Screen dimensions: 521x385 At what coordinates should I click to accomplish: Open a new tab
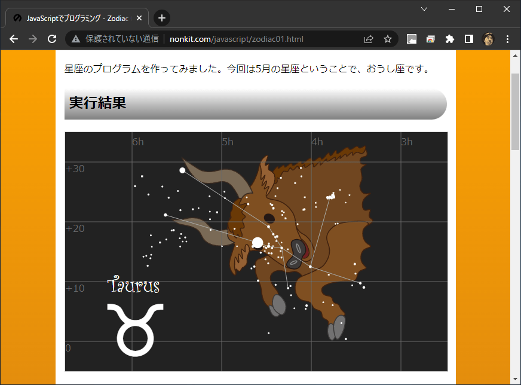(x=162, y=18)
